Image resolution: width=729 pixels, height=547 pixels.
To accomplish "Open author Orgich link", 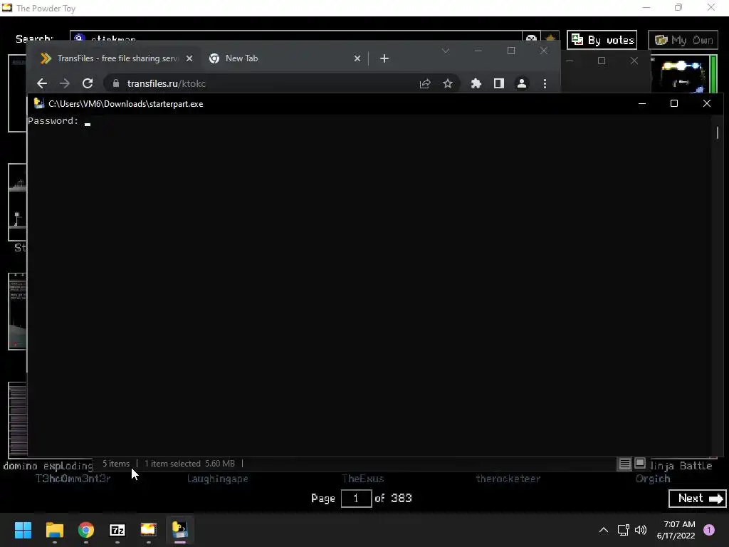I will (654, 479).
